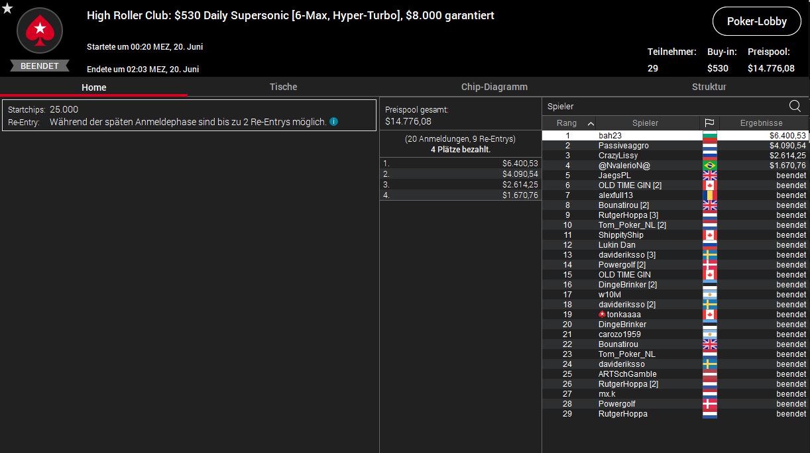The height and width of the screenshot is (453, 810).
Task: Click the flag icon next to bah23
Action: click(709, 136)
